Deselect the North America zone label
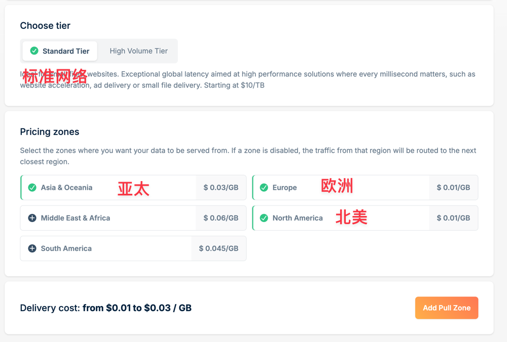The width and height of the screenshot is (507, 342). click(x=298, y=218)
